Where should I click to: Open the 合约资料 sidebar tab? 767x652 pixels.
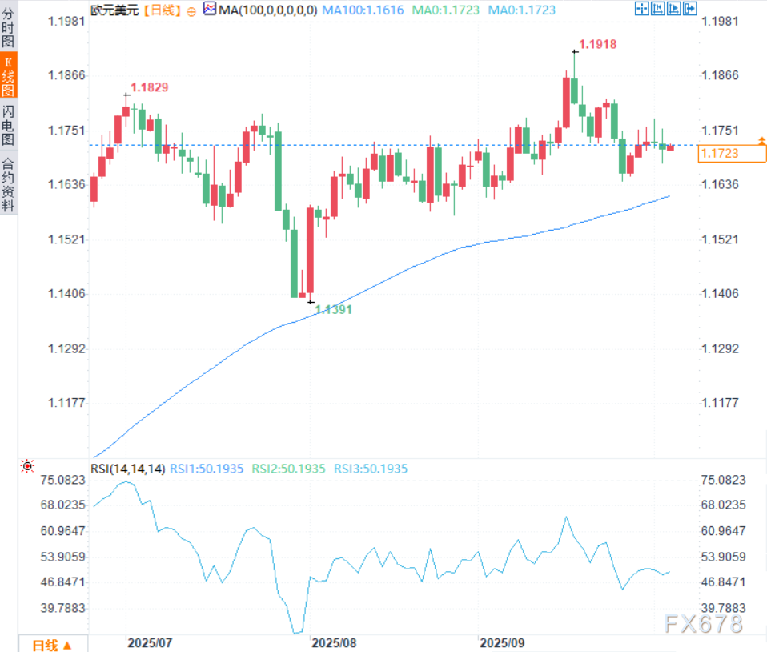pos(8,185)
